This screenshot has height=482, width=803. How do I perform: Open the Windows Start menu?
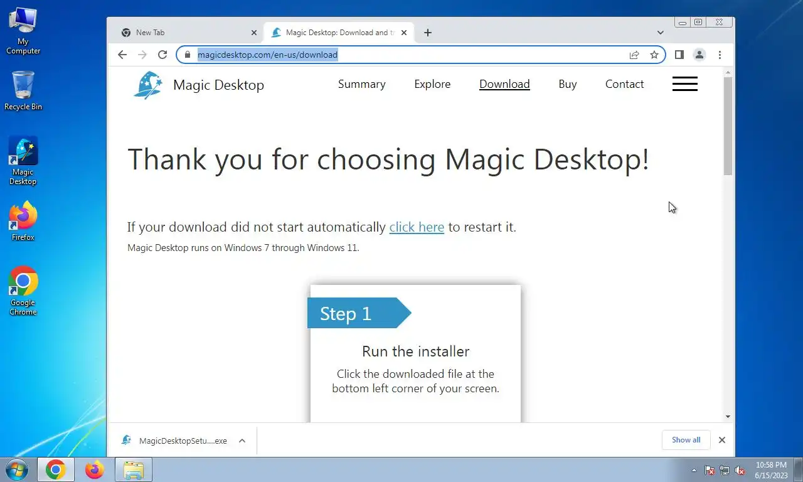click(16, 469)
